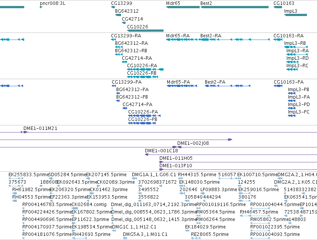Select transcript CG13299-RA

(x=113, y=40)
